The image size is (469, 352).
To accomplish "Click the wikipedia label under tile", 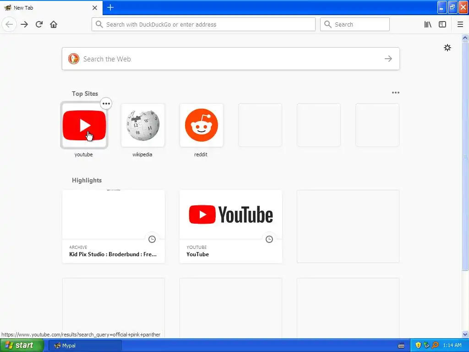I will click(x=142, y=154).
